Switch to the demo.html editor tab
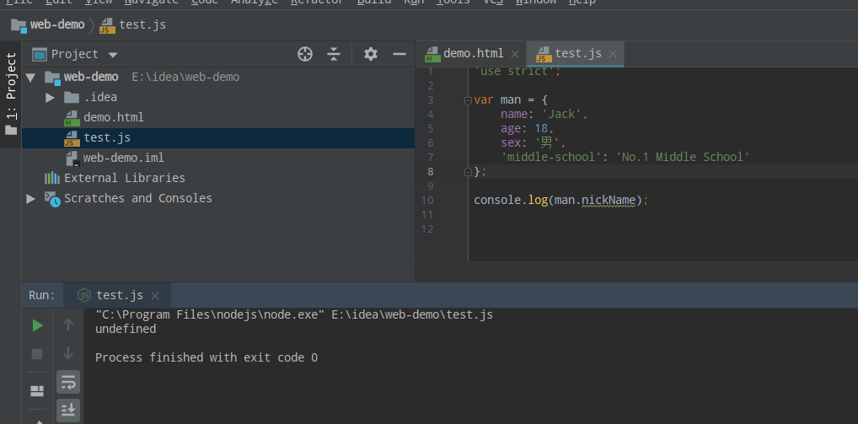This screenshot has width=858, height=424. [x=471, y=54]
